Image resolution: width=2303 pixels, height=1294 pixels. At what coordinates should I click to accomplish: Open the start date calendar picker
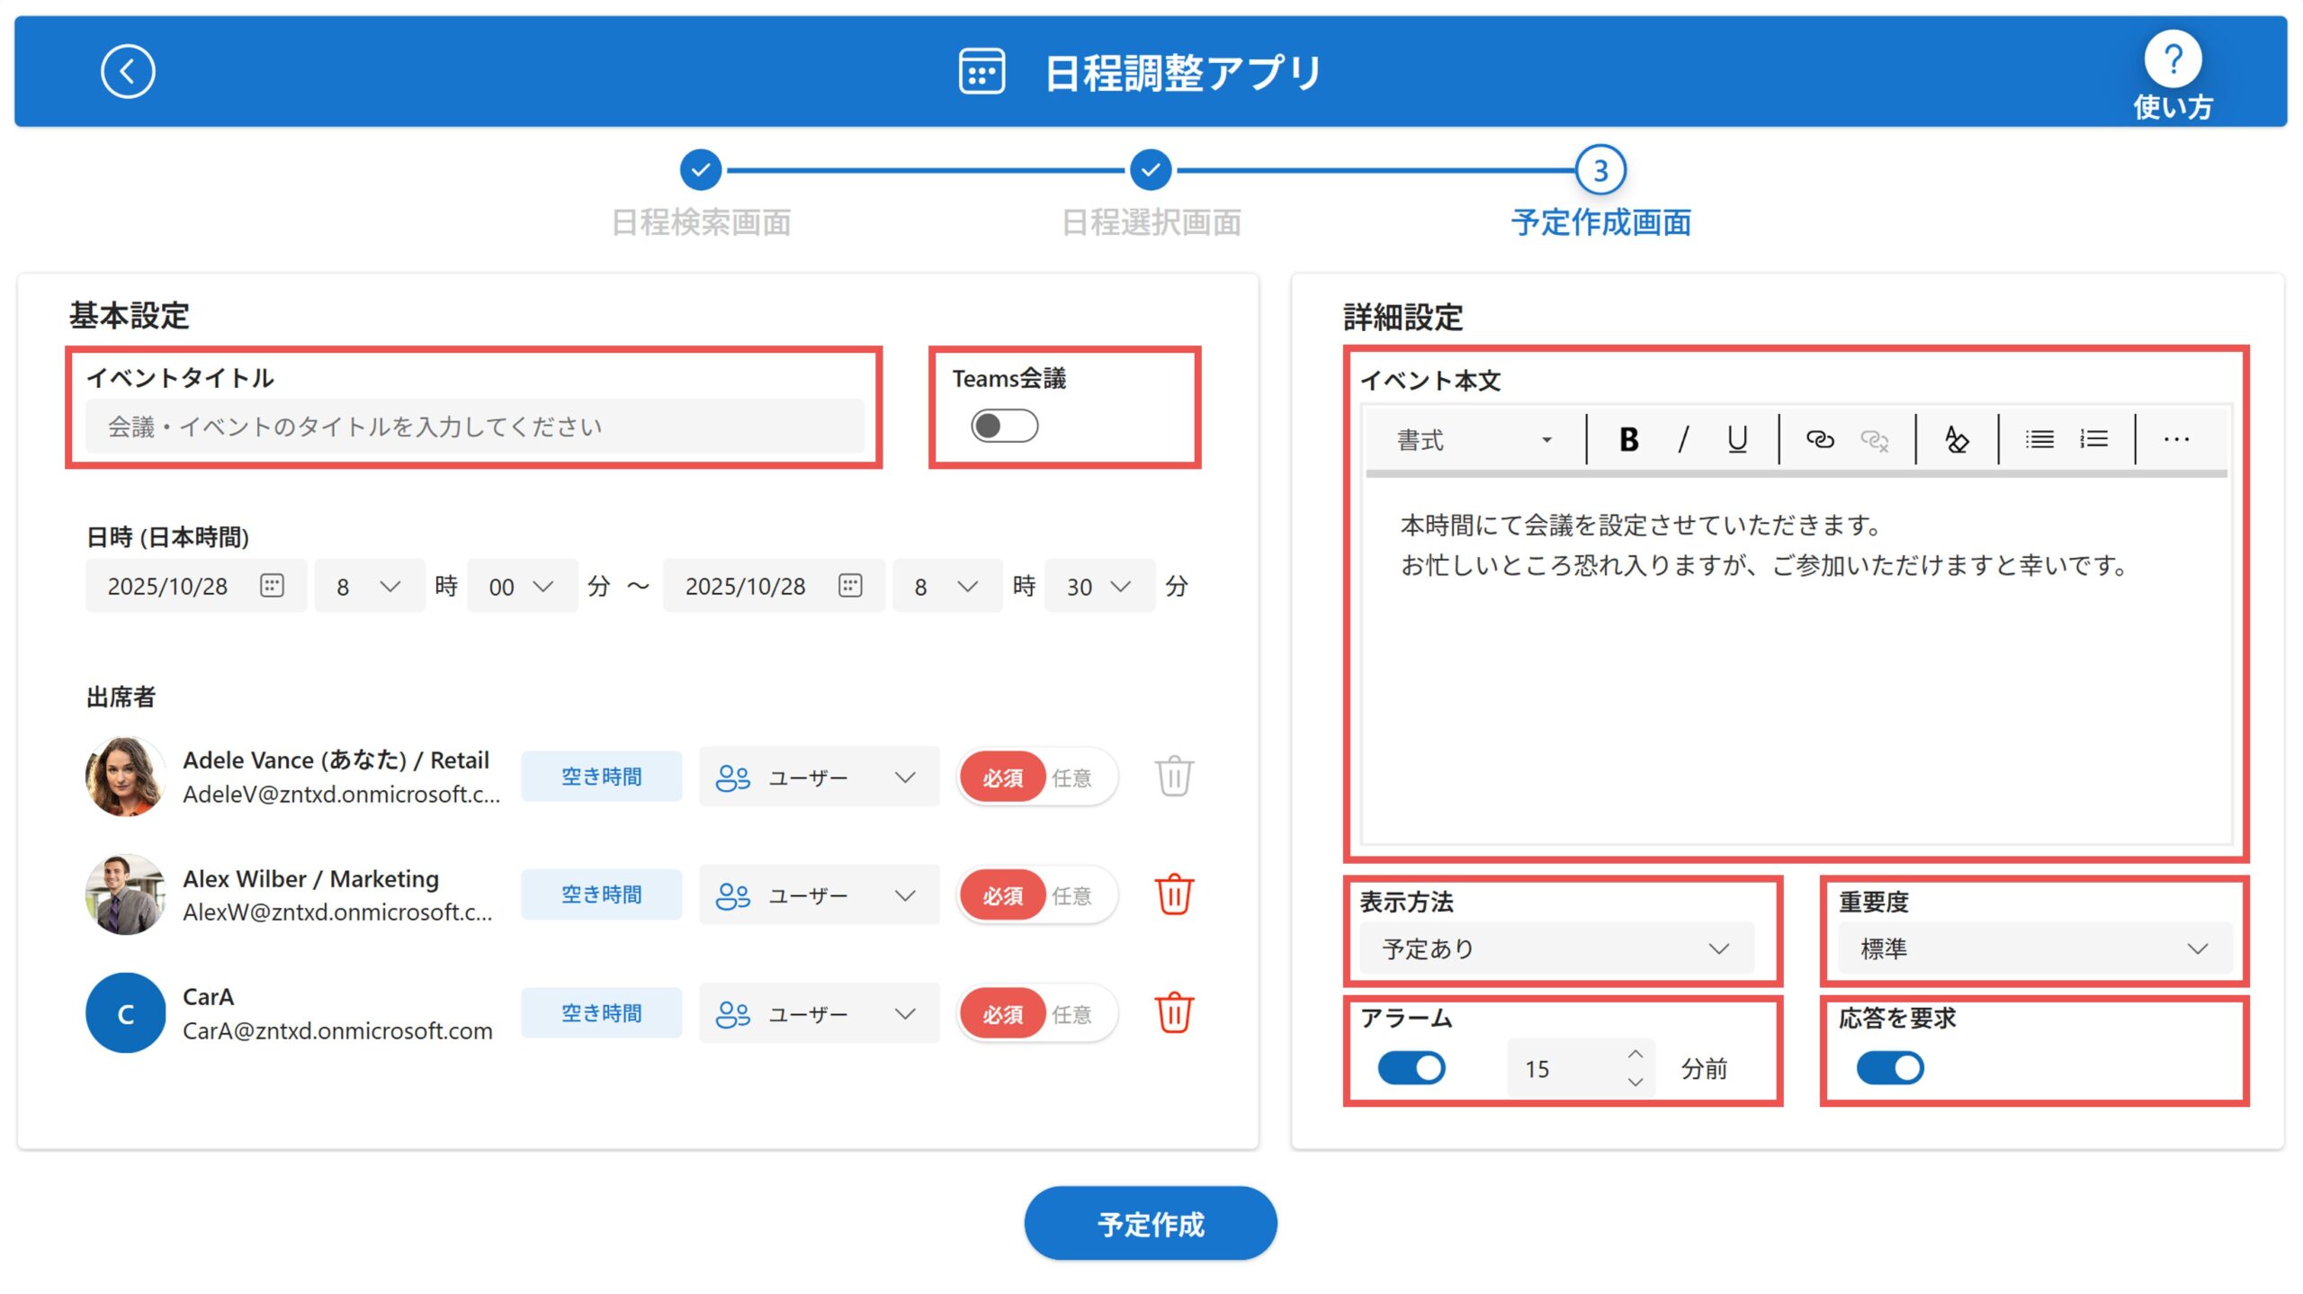tap(272, 586)
